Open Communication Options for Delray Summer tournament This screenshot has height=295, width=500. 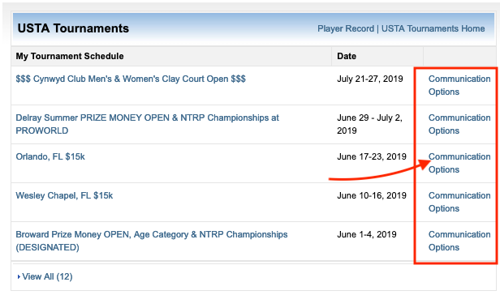[459, 124]
